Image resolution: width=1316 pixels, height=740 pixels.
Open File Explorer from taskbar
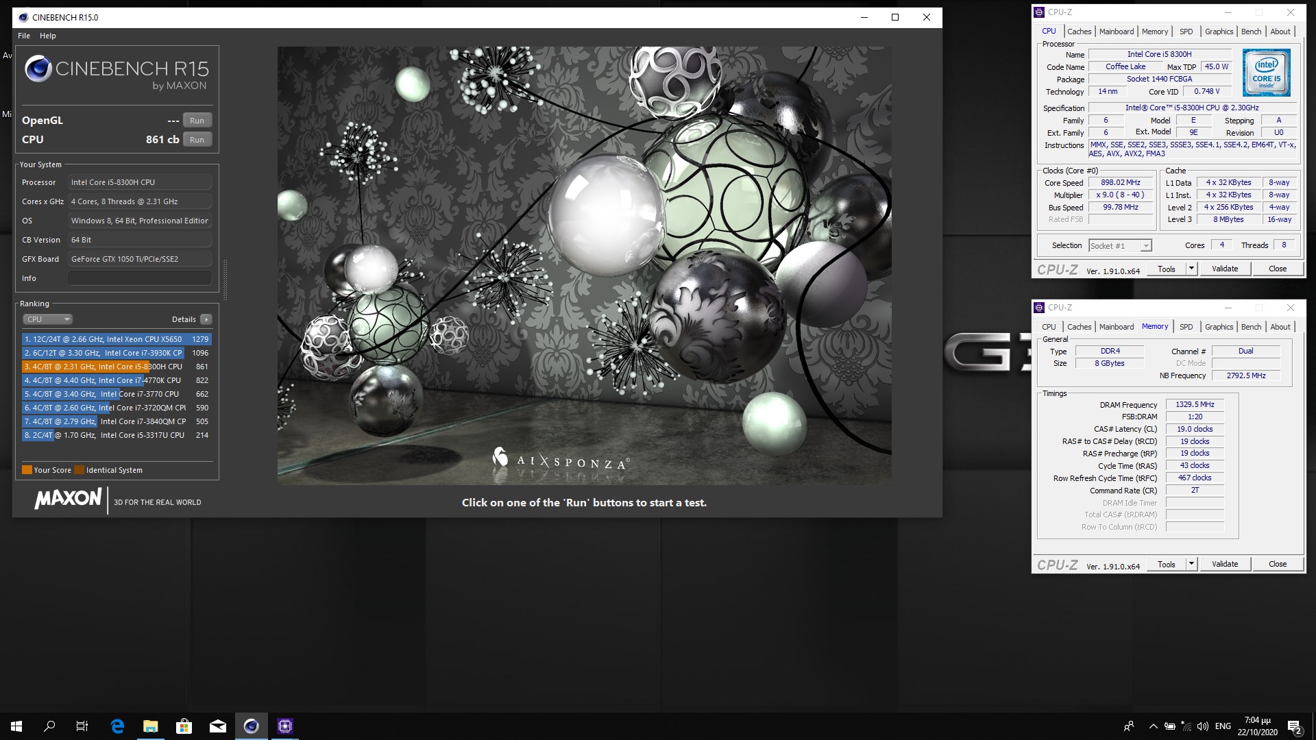[151, 726]
